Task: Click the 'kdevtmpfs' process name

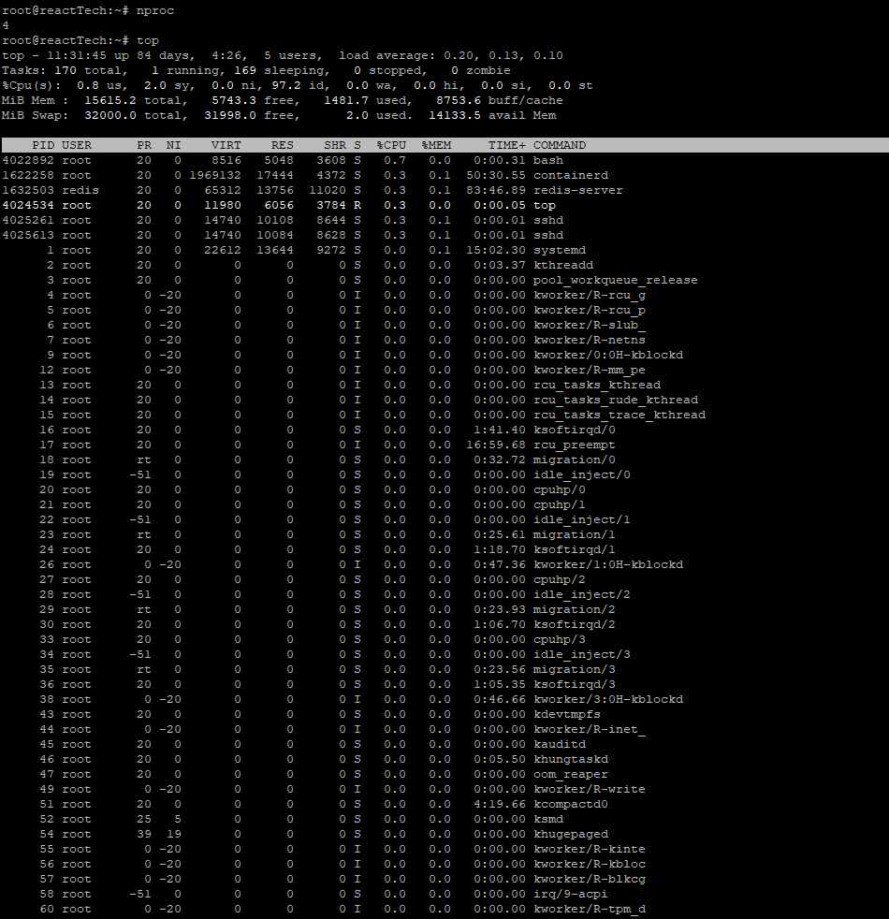Action: [567, 714]
